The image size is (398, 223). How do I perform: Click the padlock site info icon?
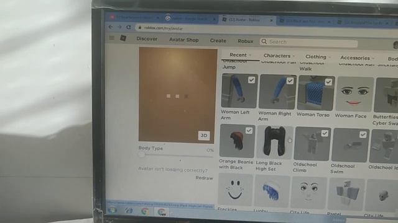point(139,27)
